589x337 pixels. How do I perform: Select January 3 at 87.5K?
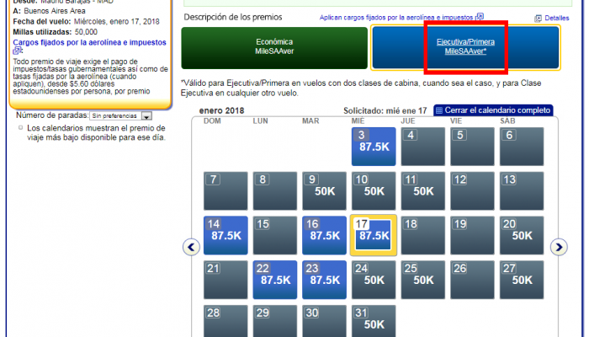tap(374, 147)
